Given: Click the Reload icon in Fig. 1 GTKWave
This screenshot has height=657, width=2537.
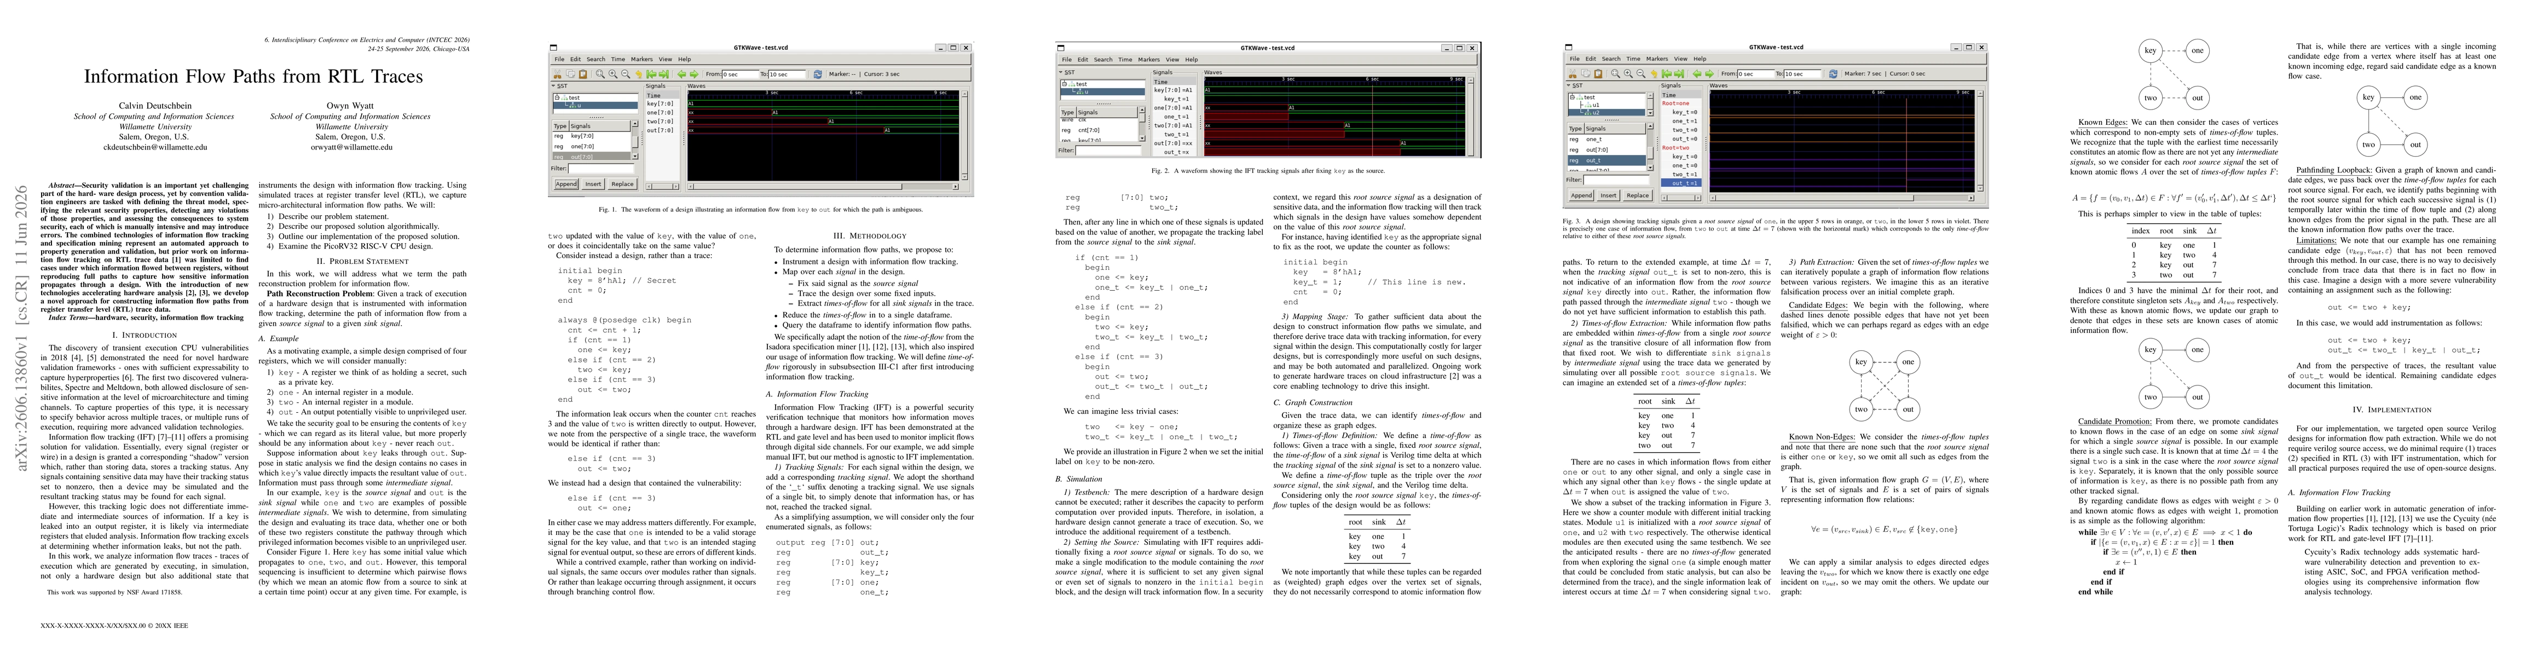Looking at the screenshot, I should [x=817, y=75].
